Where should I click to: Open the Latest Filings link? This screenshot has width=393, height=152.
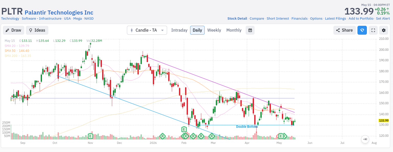pos(335,19)
